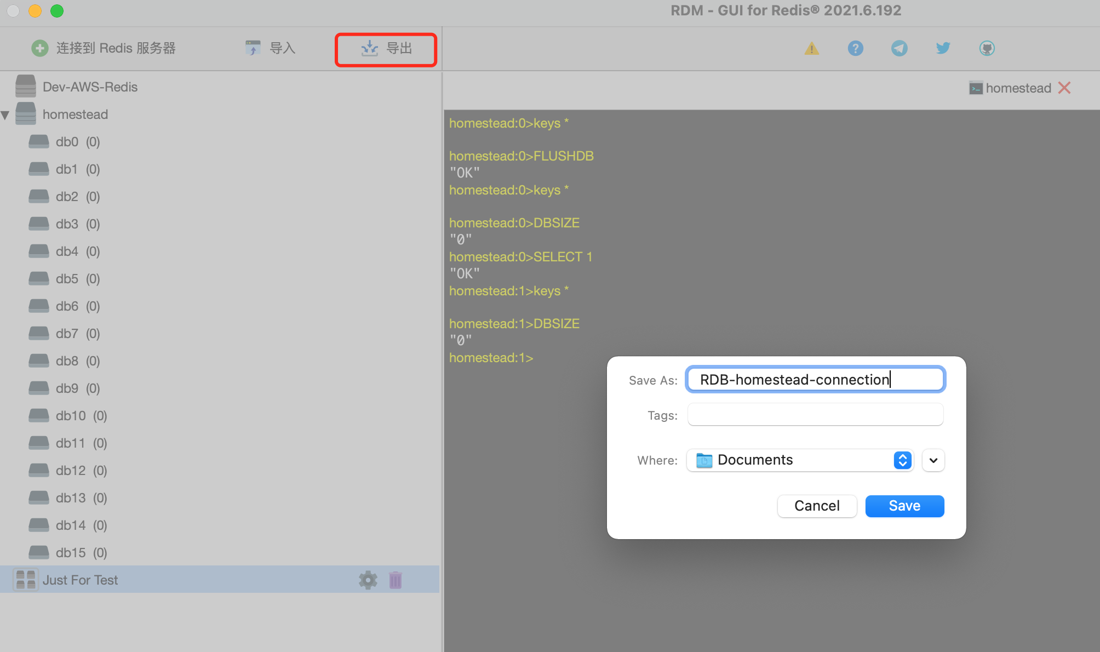Open settings gear for Just For Test connection
The image size is (1100, 652).
click(368, 580)
